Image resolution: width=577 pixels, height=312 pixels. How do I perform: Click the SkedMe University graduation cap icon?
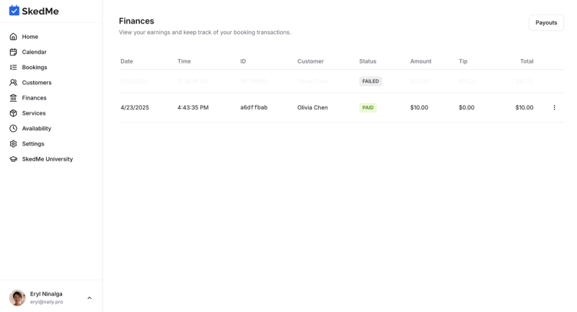pos(13,159)
